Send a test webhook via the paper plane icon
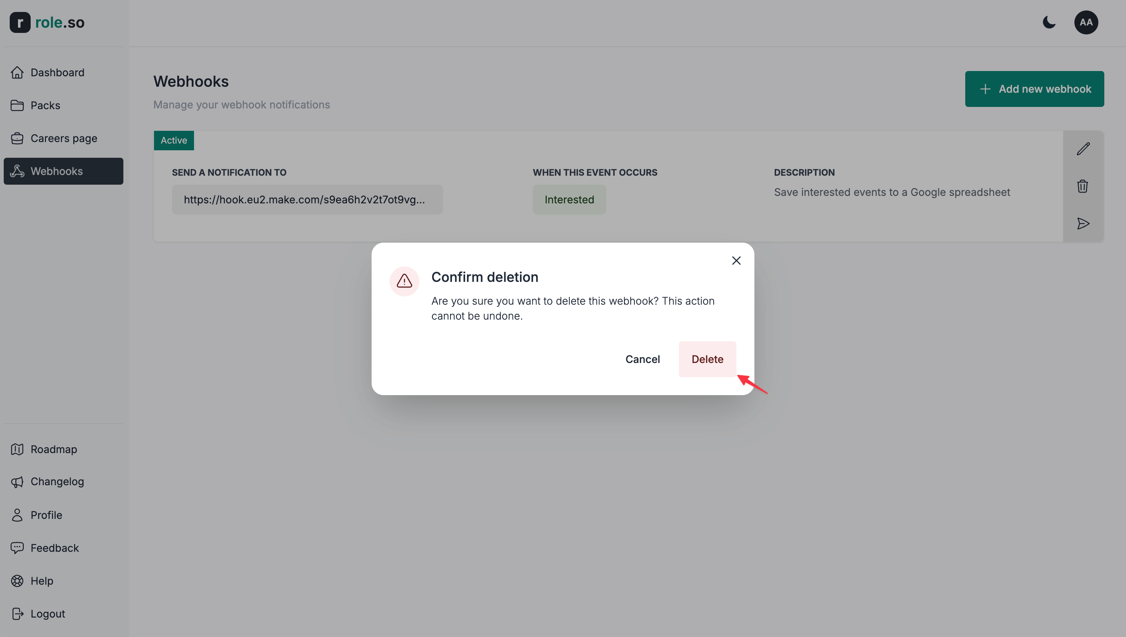The height and width of the screenshot is (637, 1126). [1083, 224]
